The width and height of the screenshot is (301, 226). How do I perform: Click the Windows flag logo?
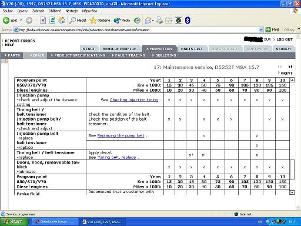coord(295,11)
